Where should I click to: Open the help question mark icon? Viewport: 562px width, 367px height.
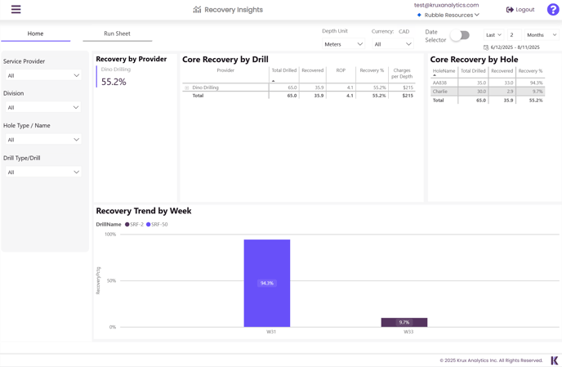[x=553, y=10]
